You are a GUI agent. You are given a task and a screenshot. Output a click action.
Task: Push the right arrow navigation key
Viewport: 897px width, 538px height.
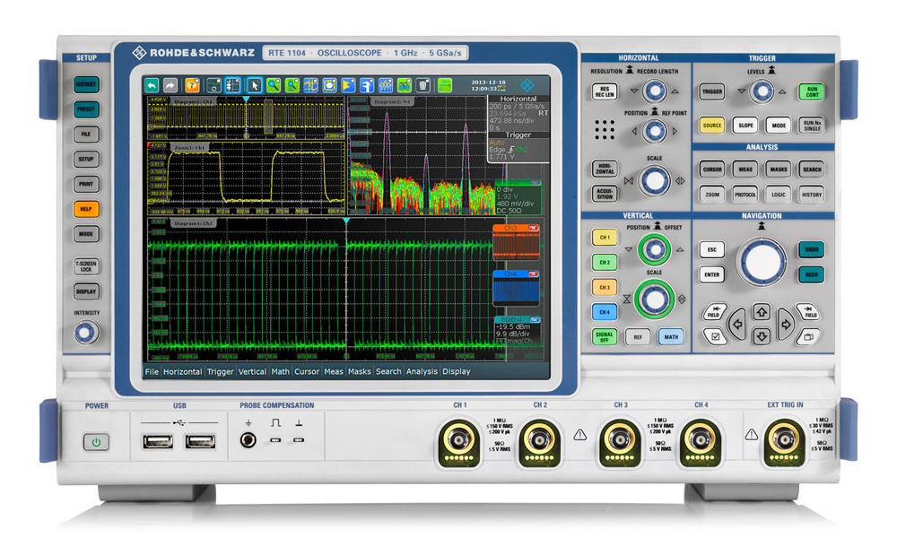786,325
